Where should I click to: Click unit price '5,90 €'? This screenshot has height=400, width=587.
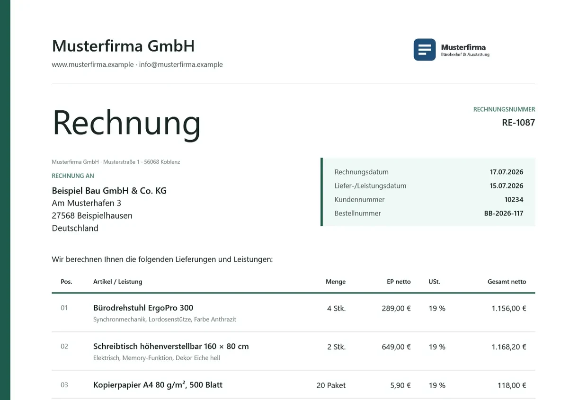(400, 385)
